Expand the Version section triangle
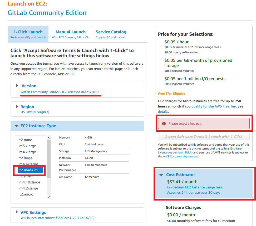 (17, 86)
